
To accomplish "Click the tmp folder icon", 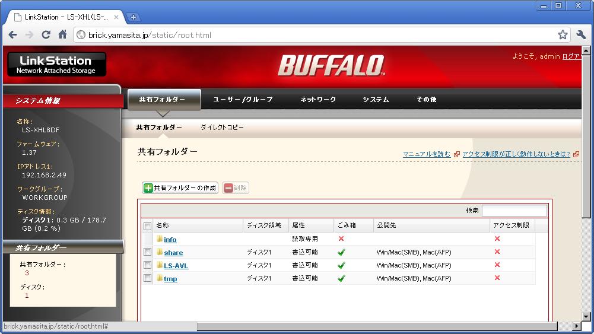I will click(x=160, y=278).
